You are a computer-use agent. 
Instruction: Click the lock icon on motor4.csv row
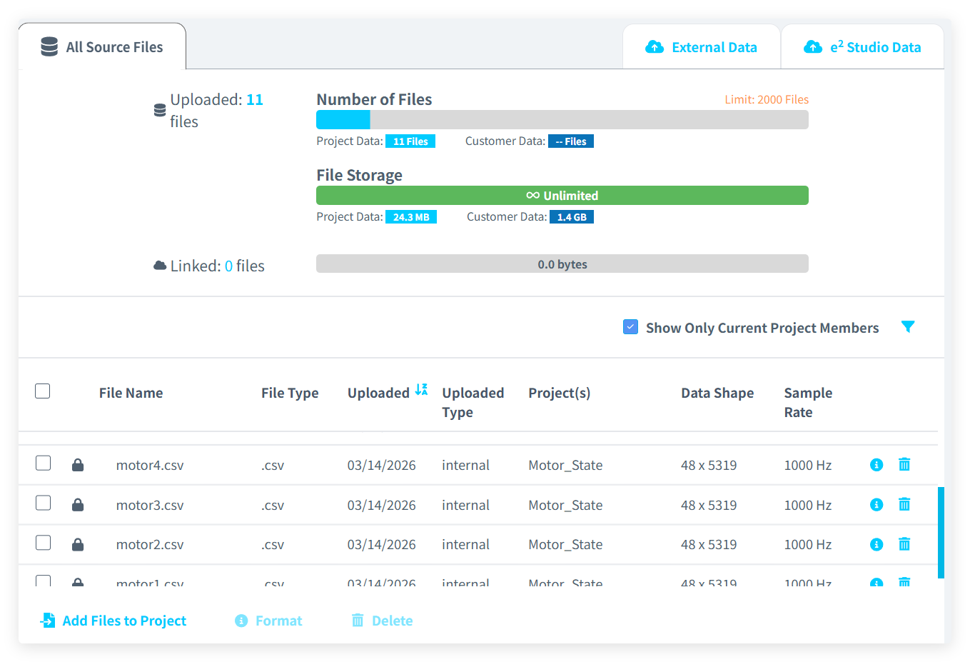coord(78,465)
